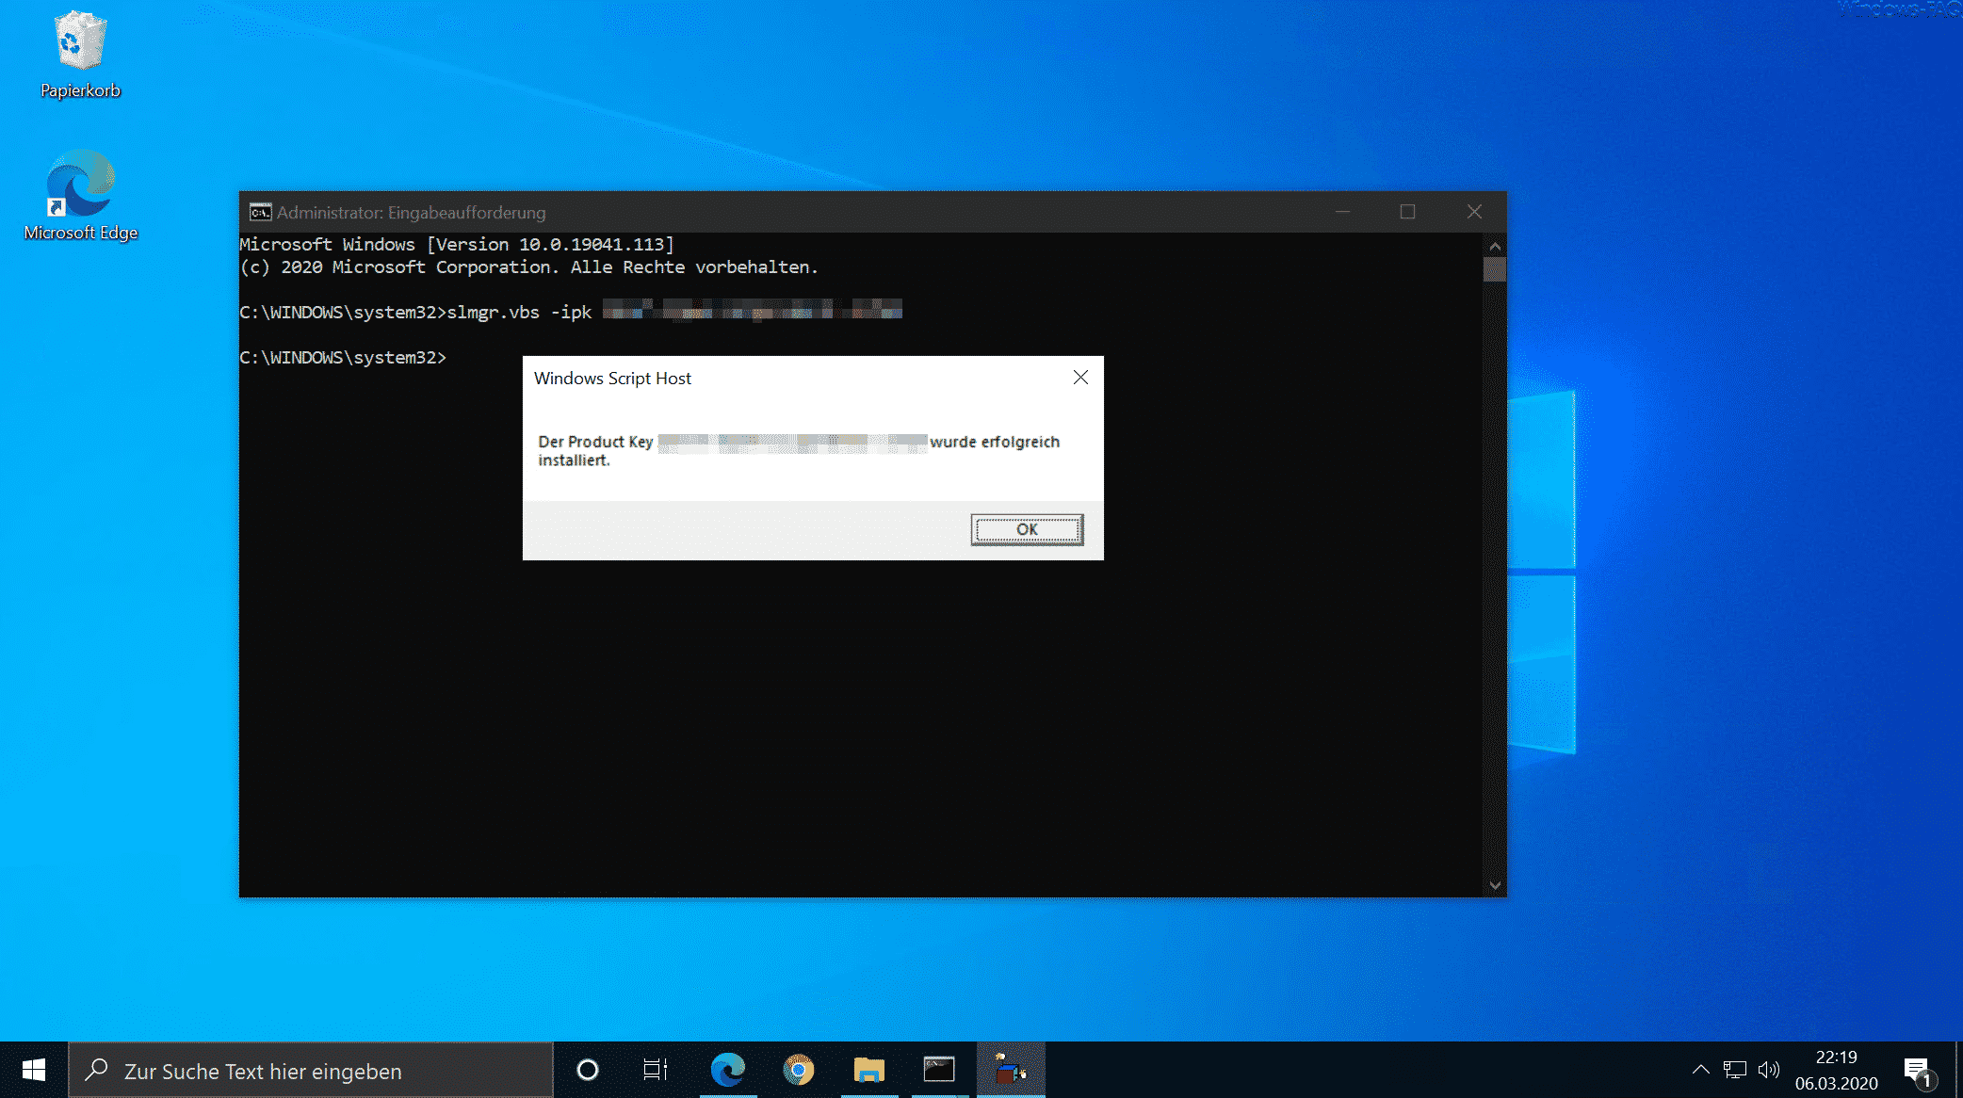Viewport: 1963px width, 1098px height.
Task: Click the console scrollbar thumb
Action: [1495, 269]
